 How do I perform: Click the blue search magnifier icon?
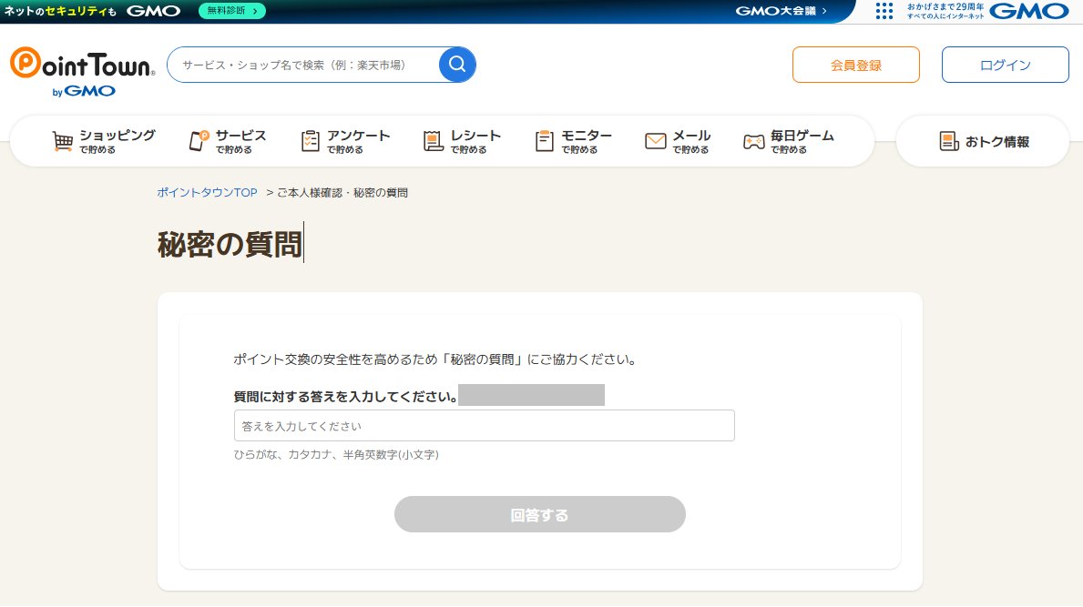pyautogui.click(x=457, y=64)
